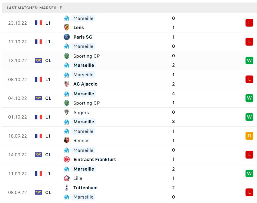Select the Lille club logo
The image size is (257, 203).
[x=66, y=178]
